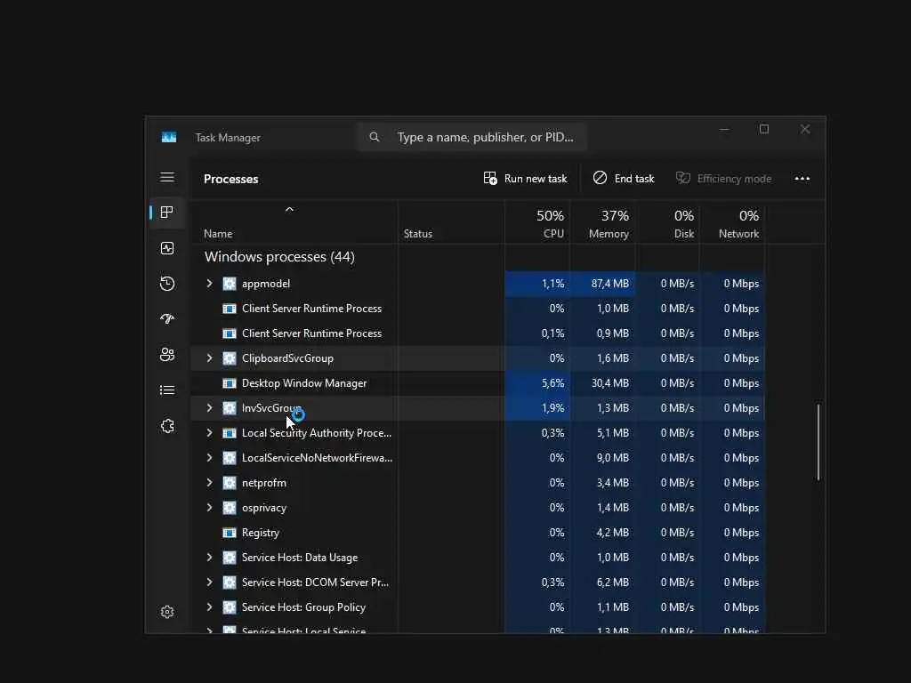Click the Desktop Window Manager icon
911x683 pixels.
click(x=230, y=383)
